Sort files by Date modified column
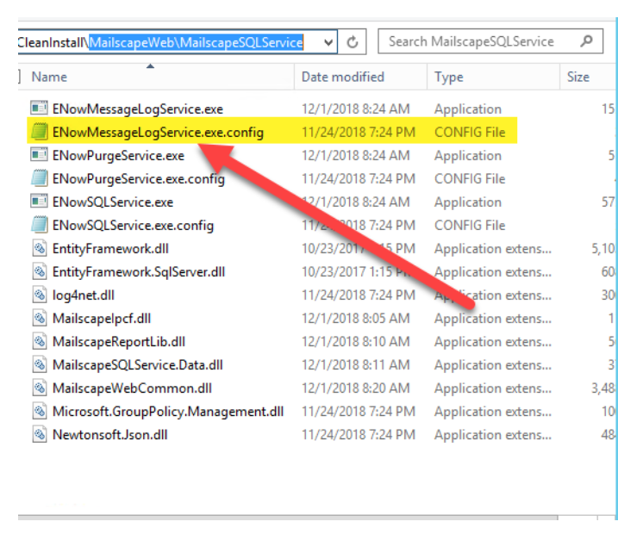618x534 pixels. [x=342, y=77]
